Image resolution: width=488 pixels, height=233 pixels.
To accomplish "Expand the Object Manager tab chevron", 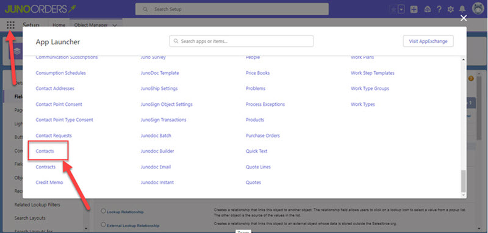I will pyautogui.click(x=115, y=26).
